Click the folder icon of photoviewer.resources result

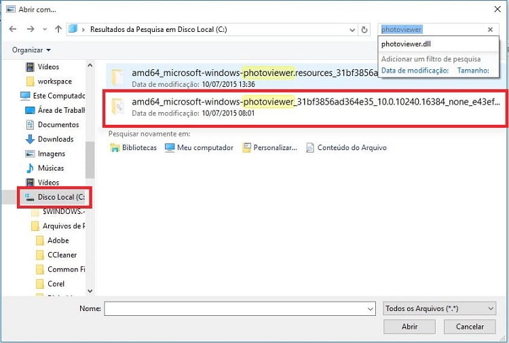point(117,77)
